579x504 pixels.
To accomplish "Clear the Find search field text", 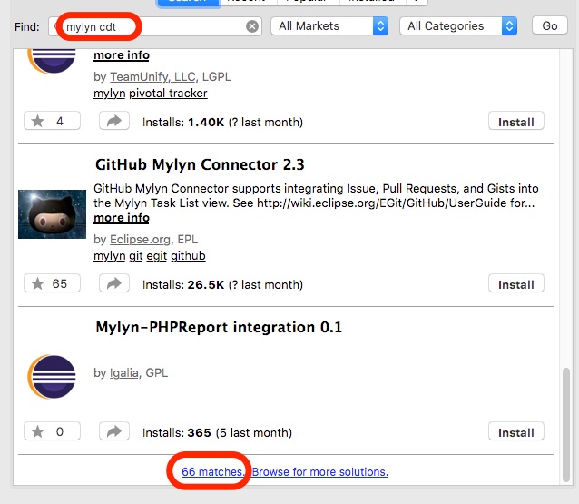I will 252,26.
